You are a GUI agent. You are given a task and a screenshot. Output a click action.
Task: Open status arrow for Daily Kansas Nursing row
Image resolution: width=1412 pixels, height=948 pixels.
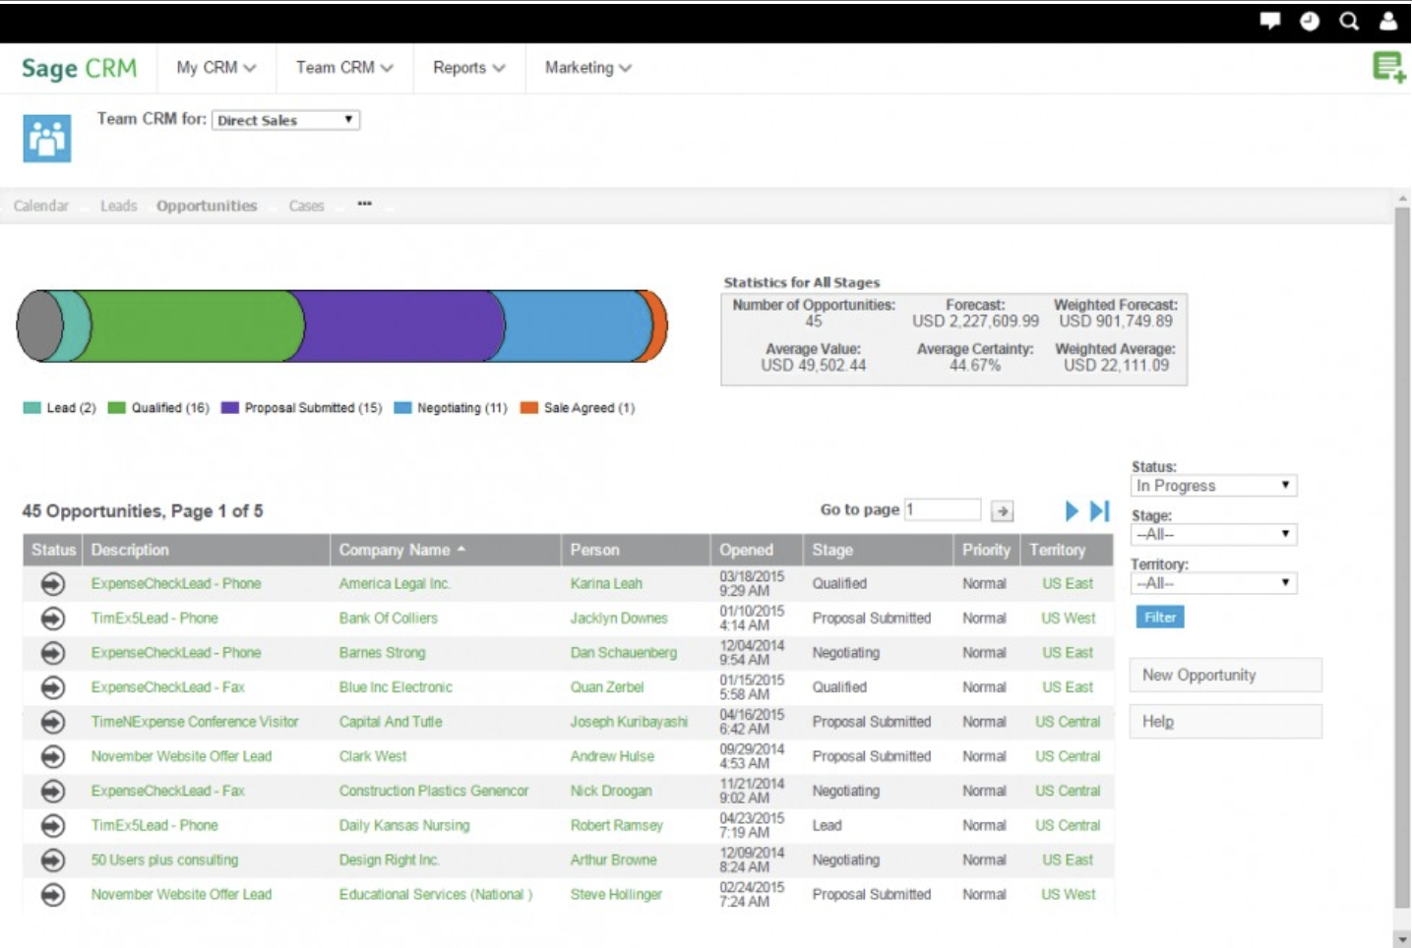[x=53, y=826]
